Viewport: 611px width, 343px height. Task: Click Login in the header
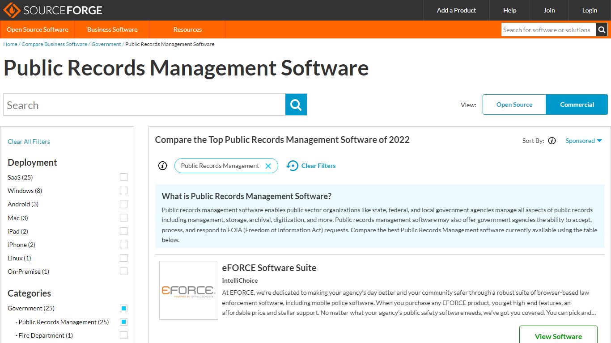coord(590,10)
